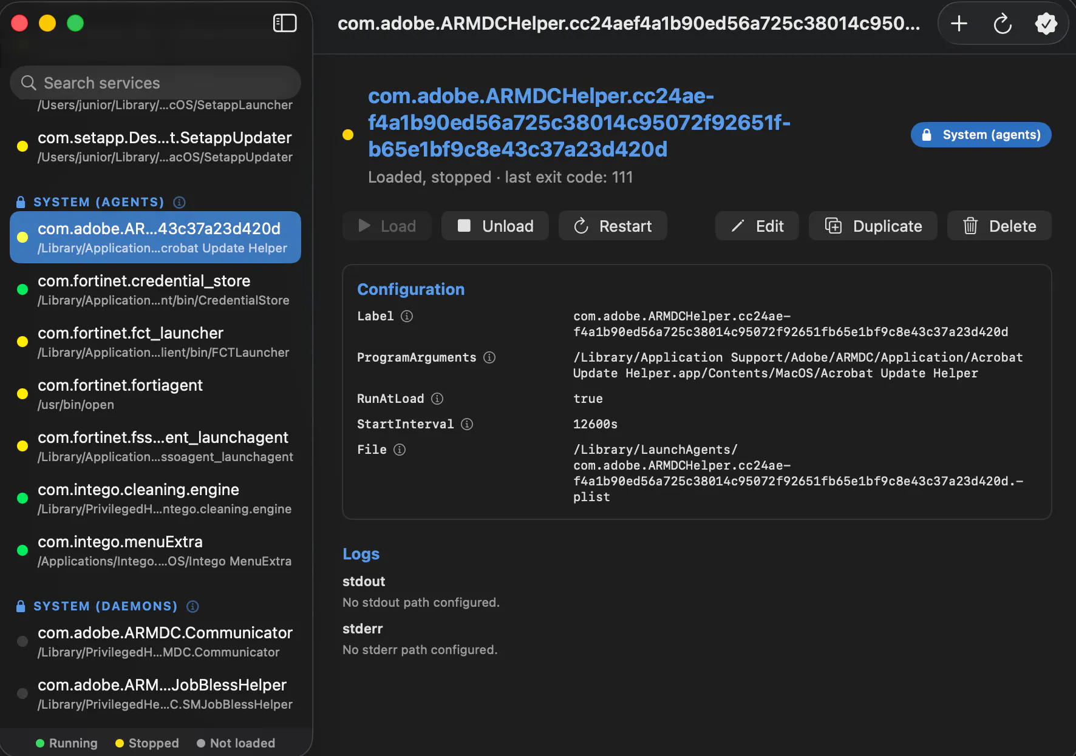Screen dimensions: 1076x756
Task: Delete the selected service
Action: (999, 226)
